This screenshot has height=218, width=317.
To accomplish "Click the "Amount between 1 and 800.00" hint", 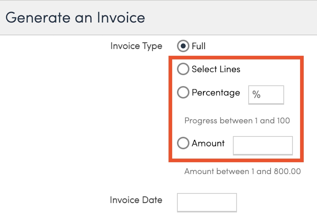I will coord(242,171).
